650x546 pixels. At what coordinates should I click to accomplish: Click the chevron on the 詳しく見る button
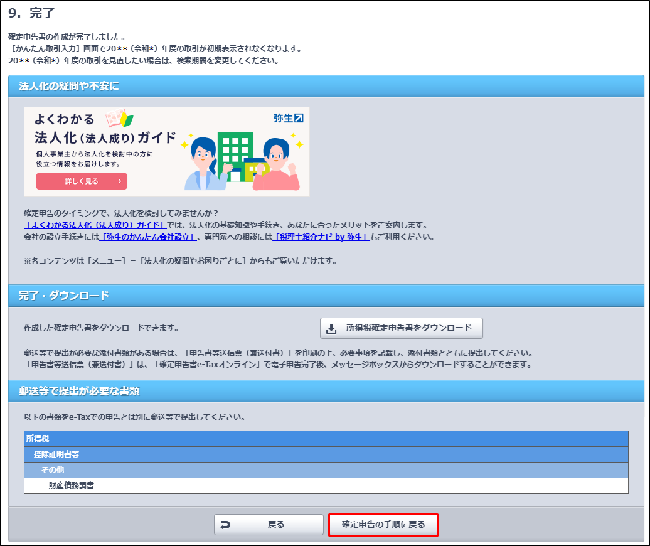(119, 181)
